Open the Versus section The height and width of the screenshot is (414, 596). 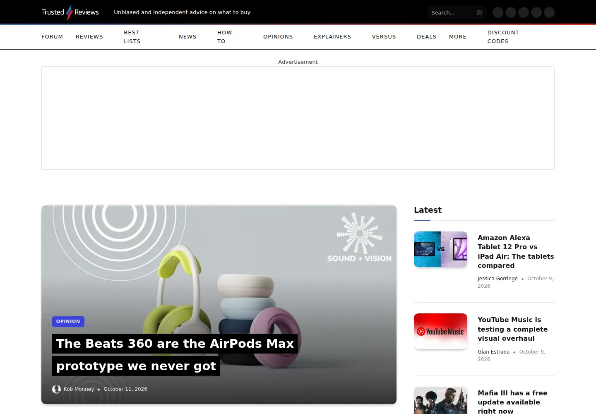tap(384, 37)
